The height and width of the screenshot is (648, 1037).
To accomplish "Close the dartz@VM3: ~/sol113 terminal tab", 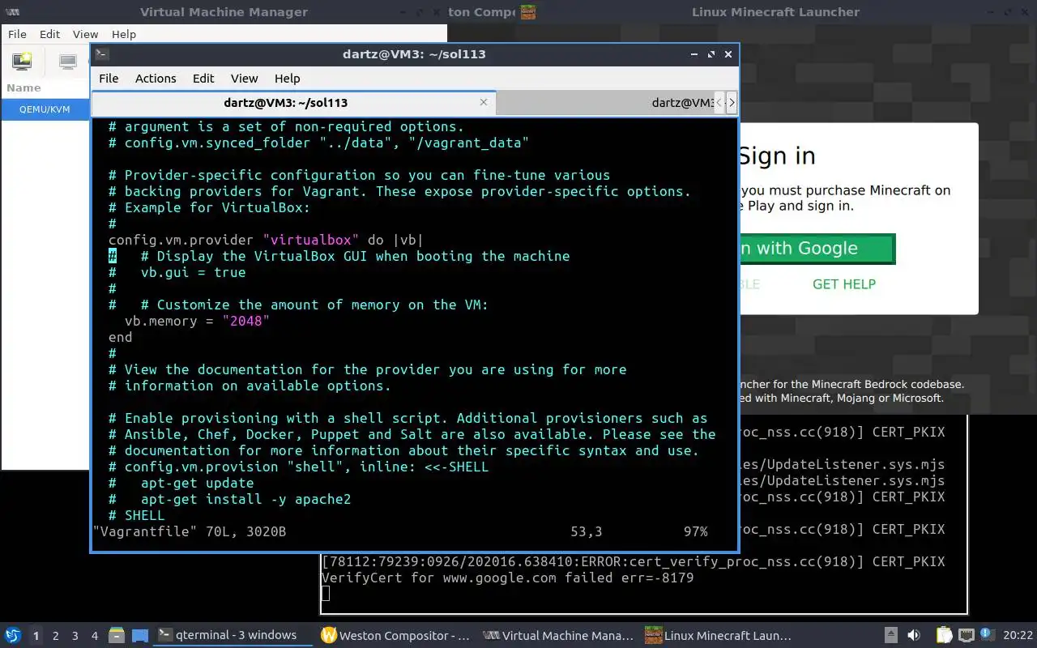I will pos(484,102).
